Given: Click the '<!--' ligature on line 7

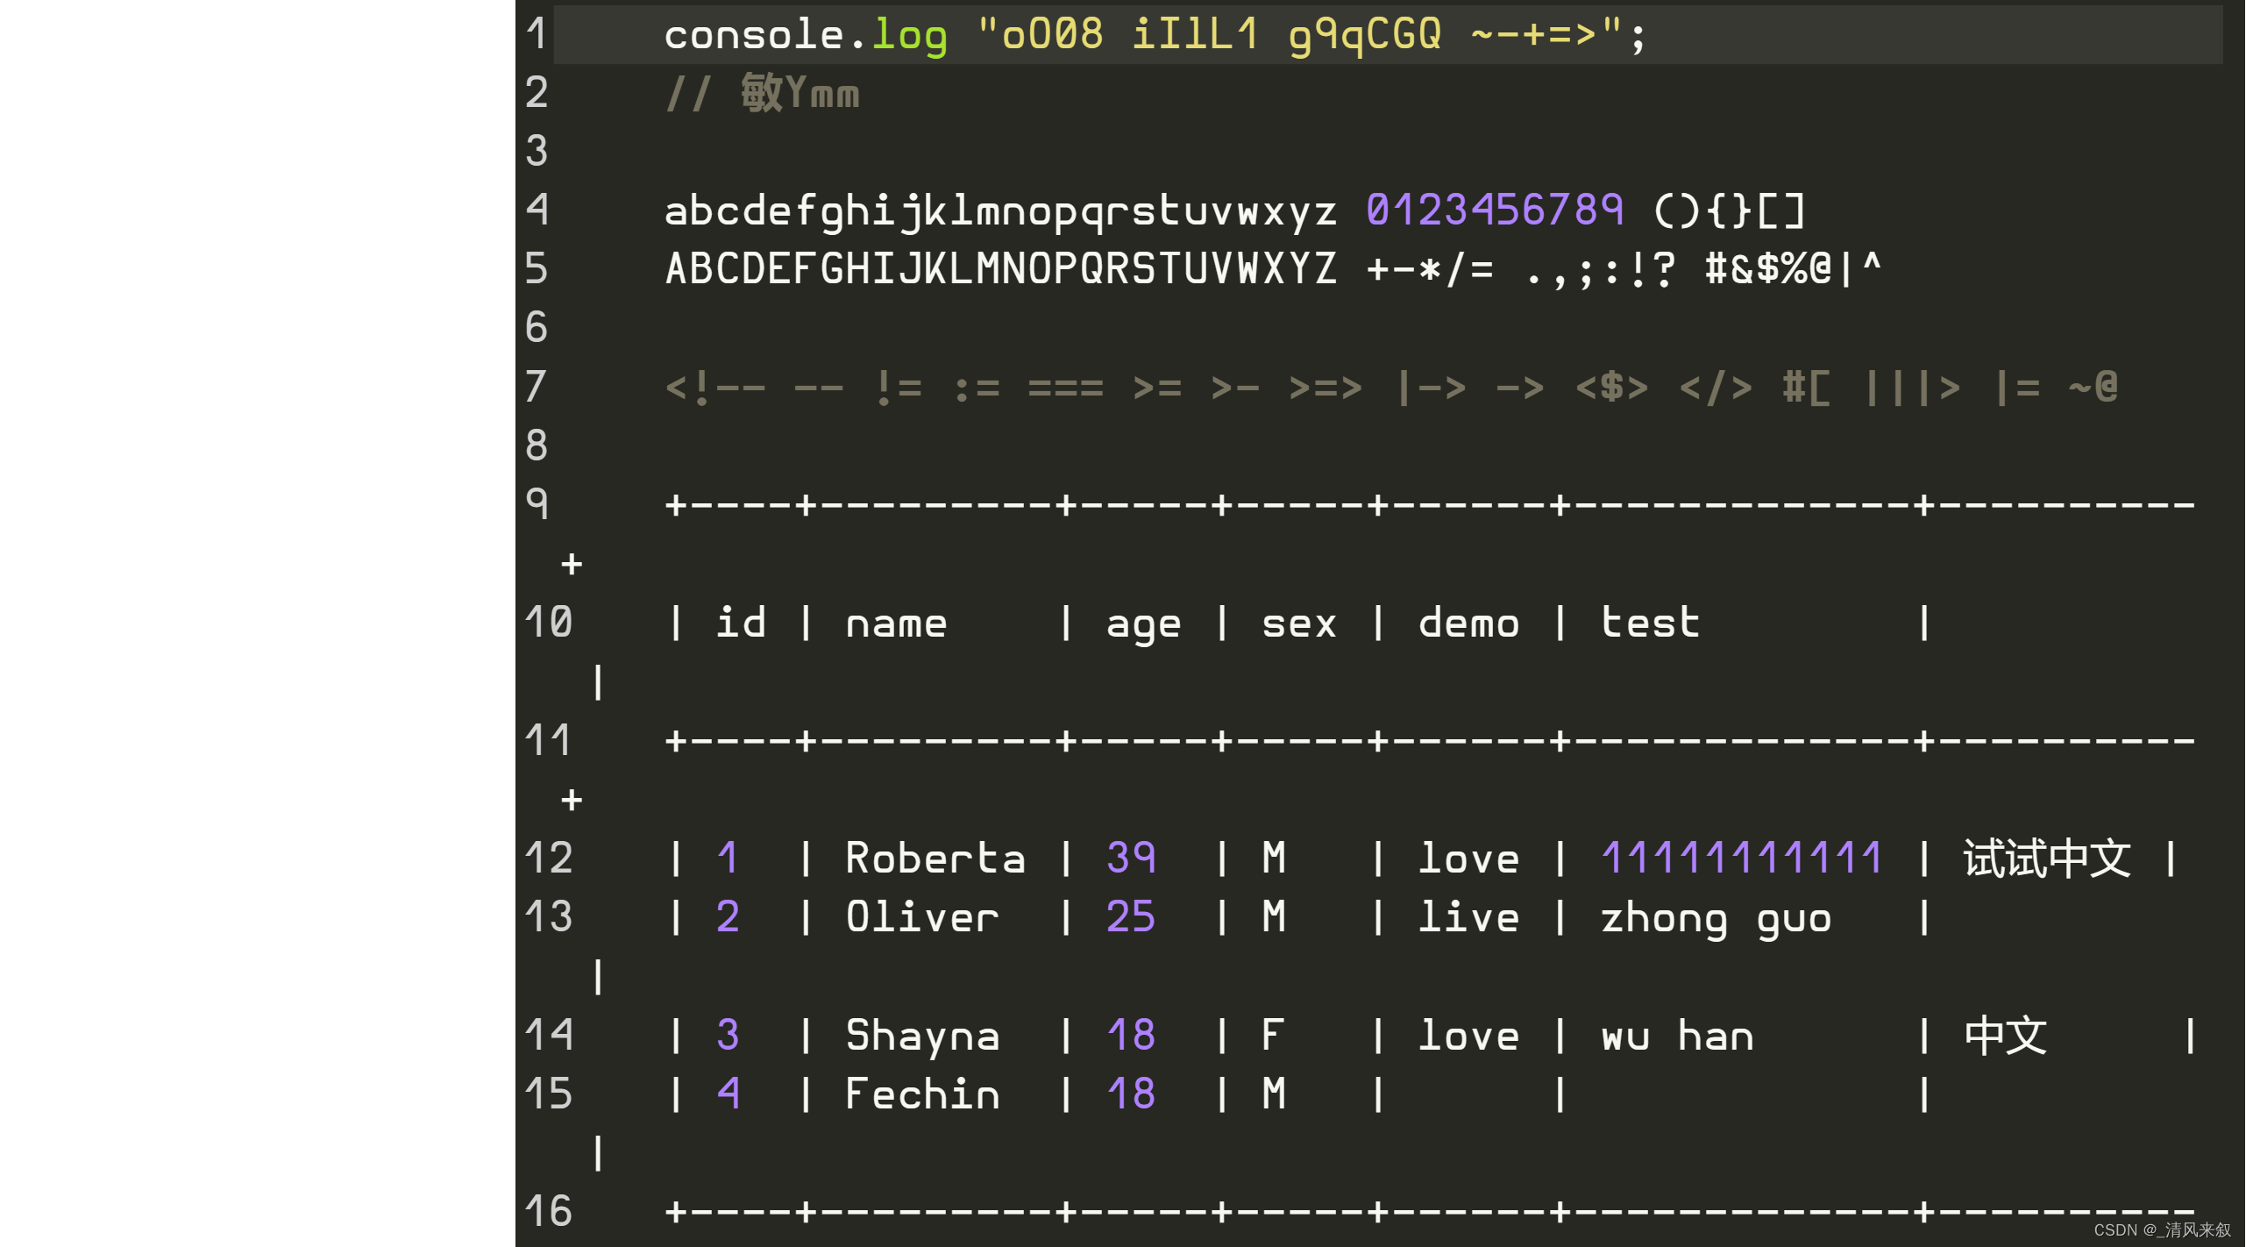Looking at the screenshot, I should [715, 388].
